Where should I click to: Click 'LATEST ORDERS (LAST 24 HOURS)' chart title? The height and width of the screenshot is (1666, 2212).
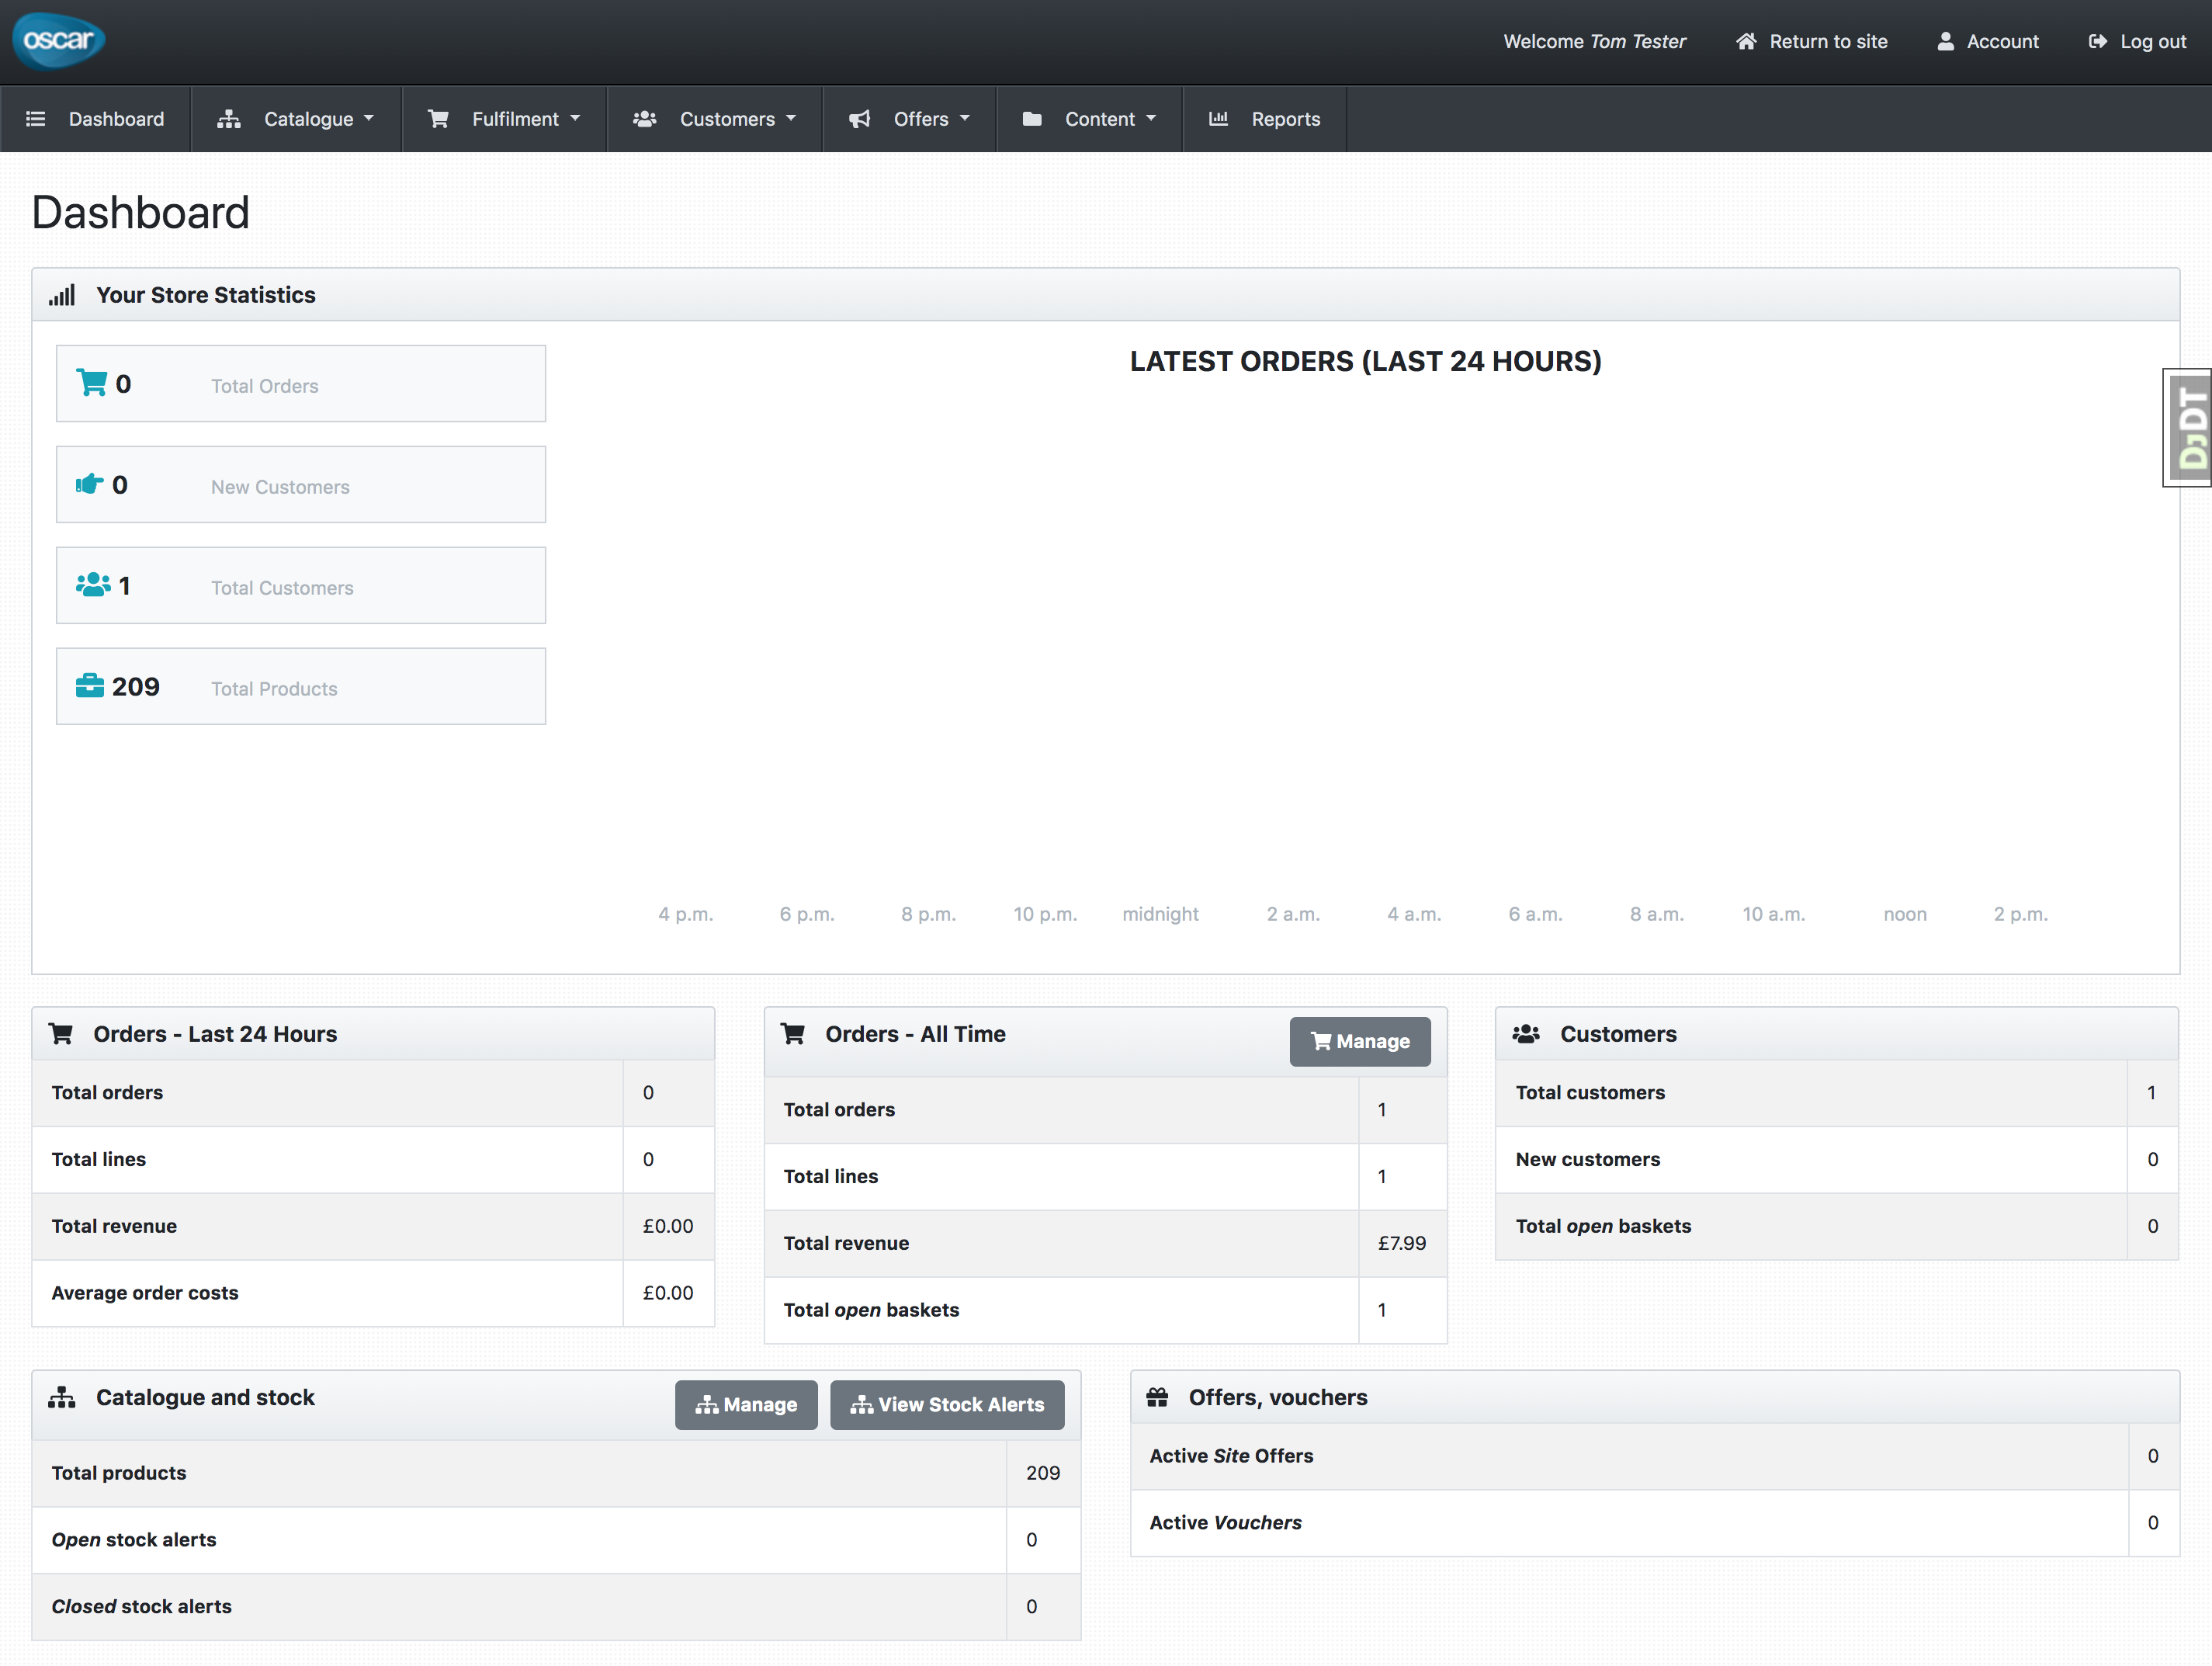[x=1365, y=361]
